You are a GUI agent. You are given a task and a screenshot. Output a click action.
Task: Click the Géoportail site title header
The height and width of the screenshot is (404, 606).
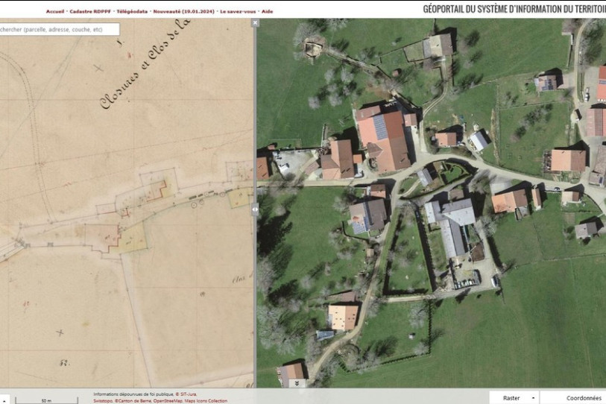[x=514, y=9]
